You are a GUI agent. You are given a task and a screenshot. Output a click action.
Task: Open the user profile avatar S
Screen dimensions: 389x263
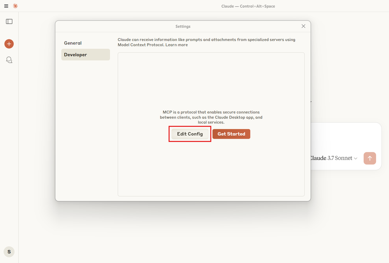9,252
